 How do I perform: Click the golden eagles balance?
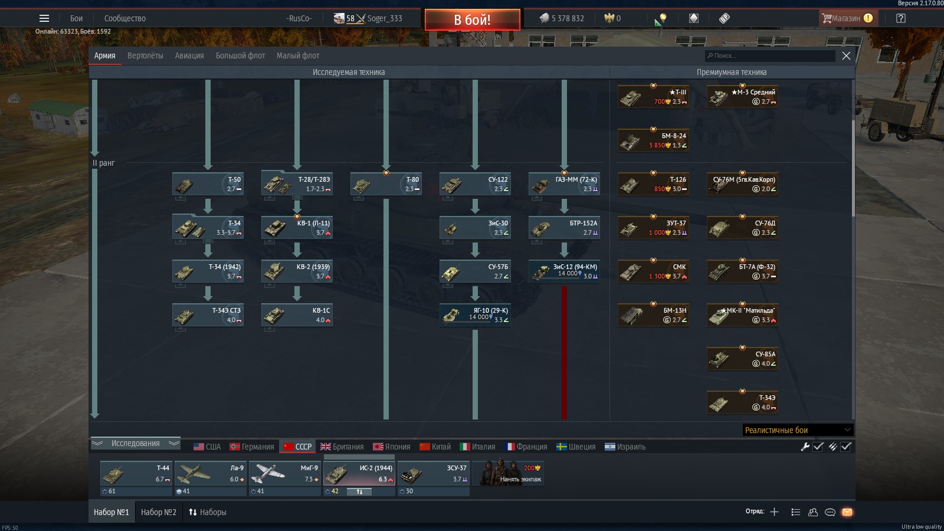click(612, 18)
